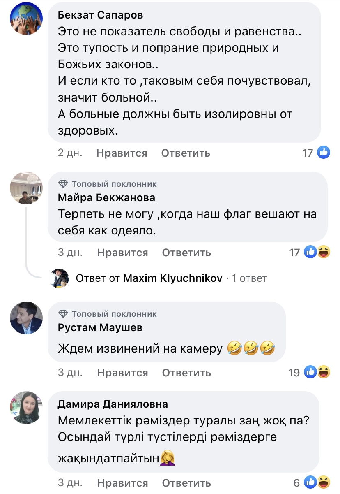
Task: Click like reaction icon on Бекзат Сапаров's comment
Action: [x=324, y=153]
